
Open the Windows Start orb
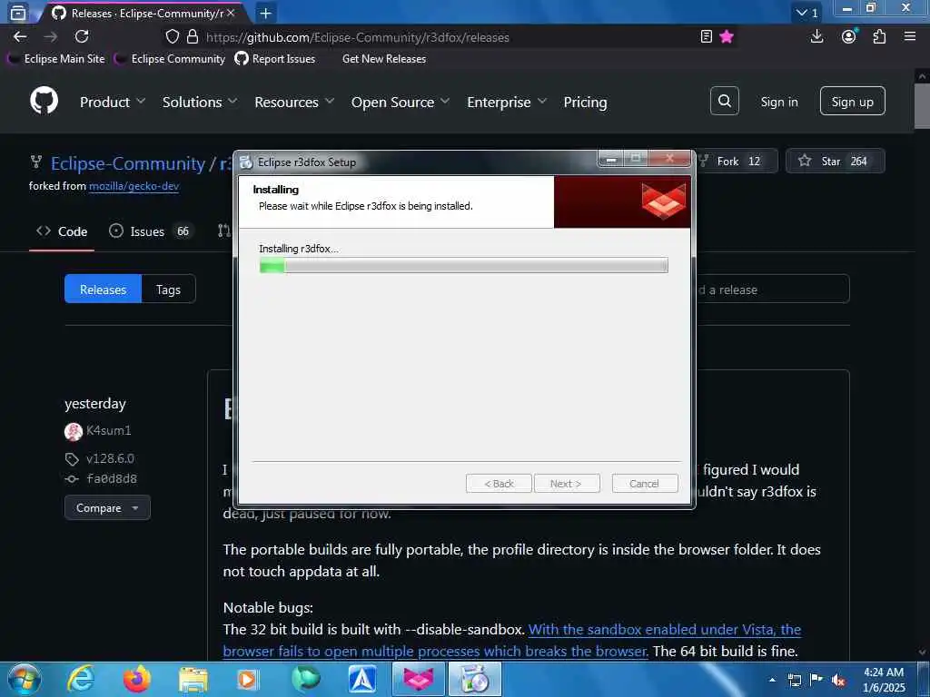(x=24, y=679)
